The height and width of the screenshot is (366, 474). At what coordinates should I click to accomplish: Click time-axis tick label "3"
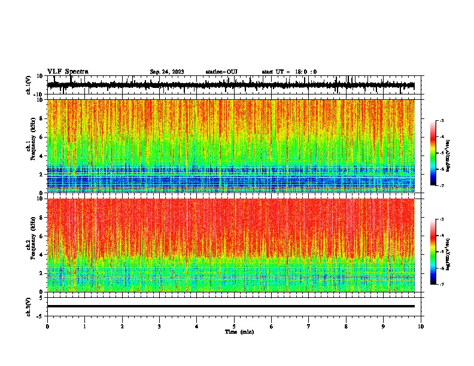click(x=159, y=327)
